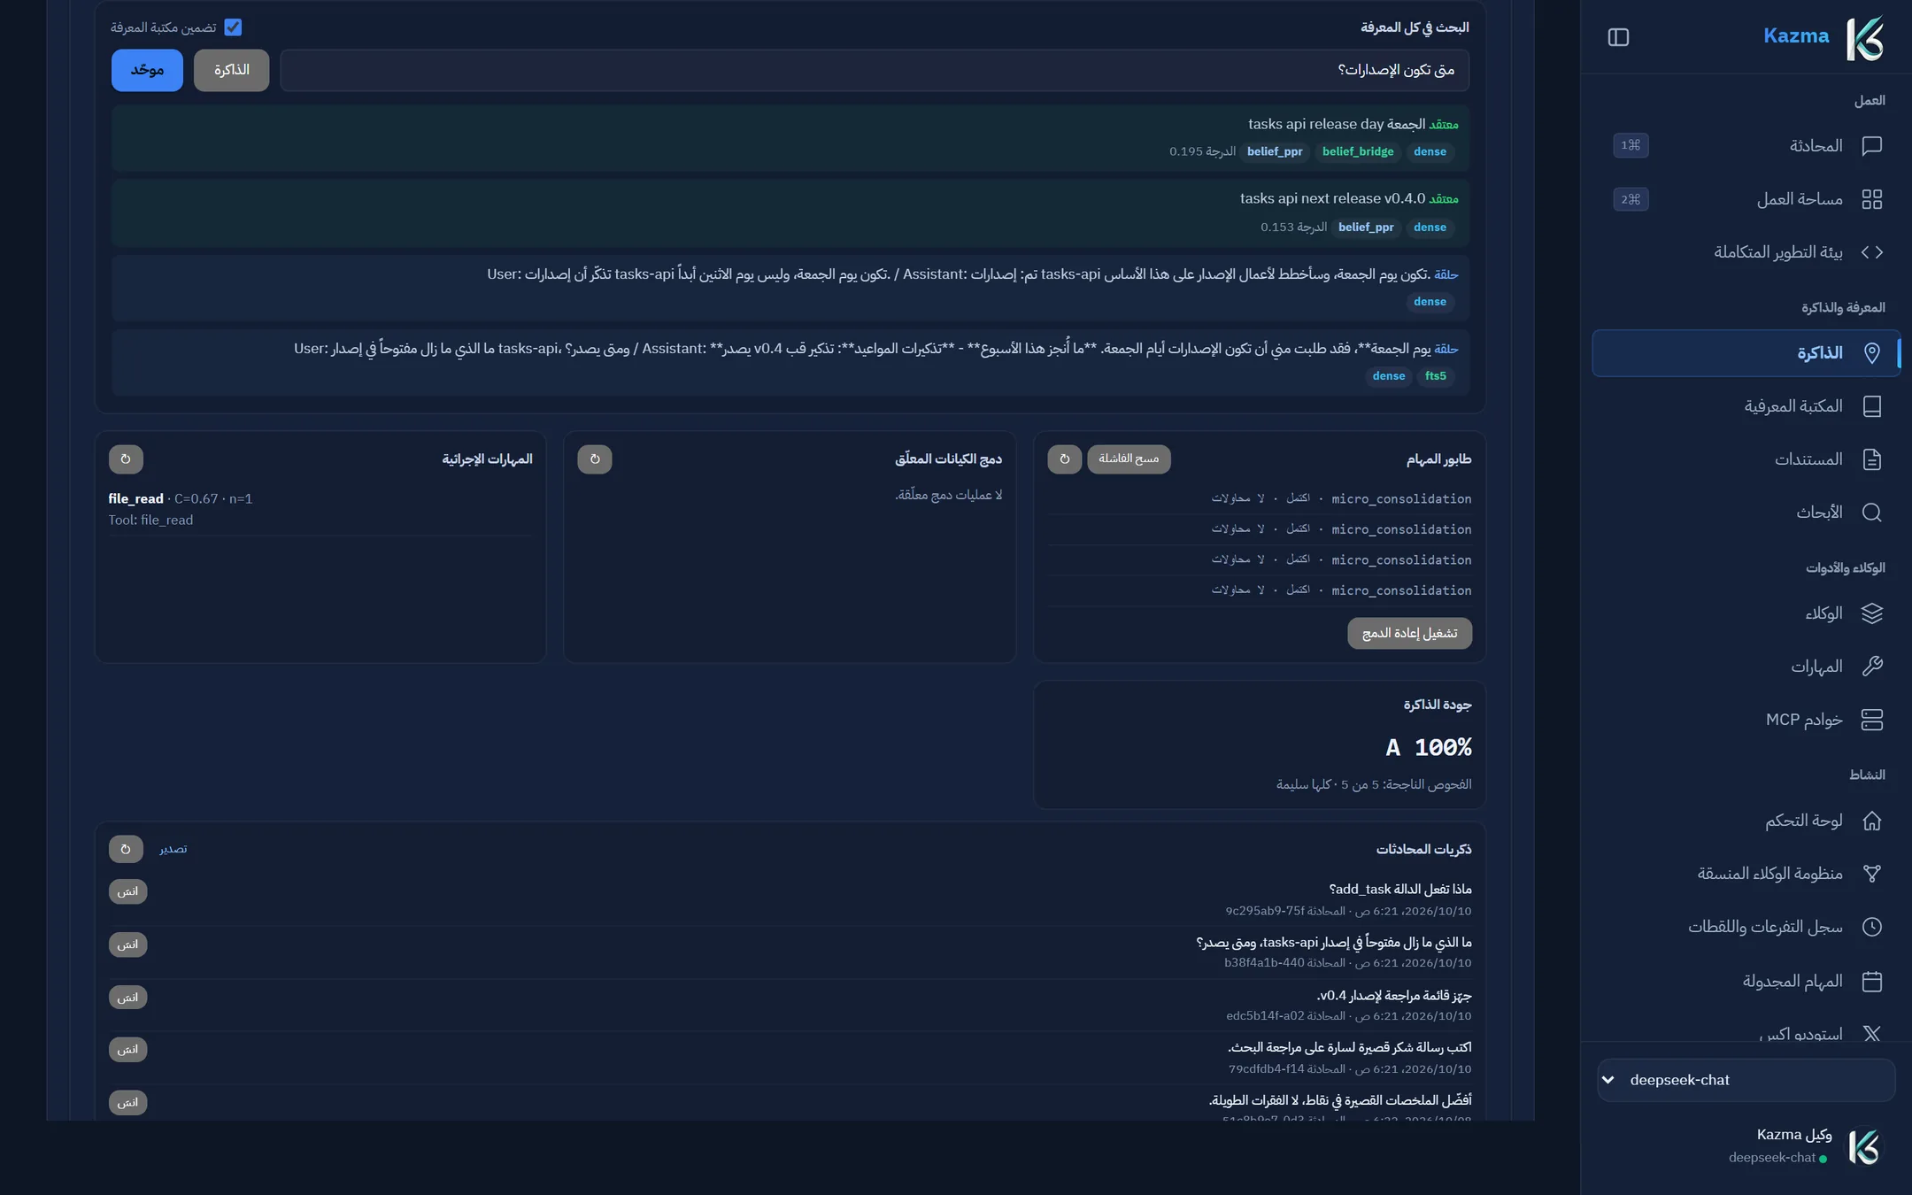
Task: Click fts5 tag on last result
Action: [1435, 376]
